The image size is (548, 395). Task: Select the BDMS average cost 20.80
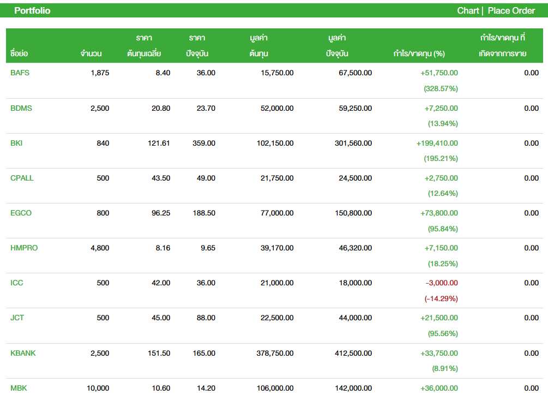(161, 108)
